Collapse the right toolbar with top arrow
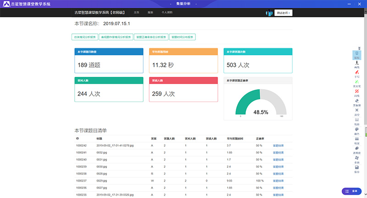 [x=359, y=48]
